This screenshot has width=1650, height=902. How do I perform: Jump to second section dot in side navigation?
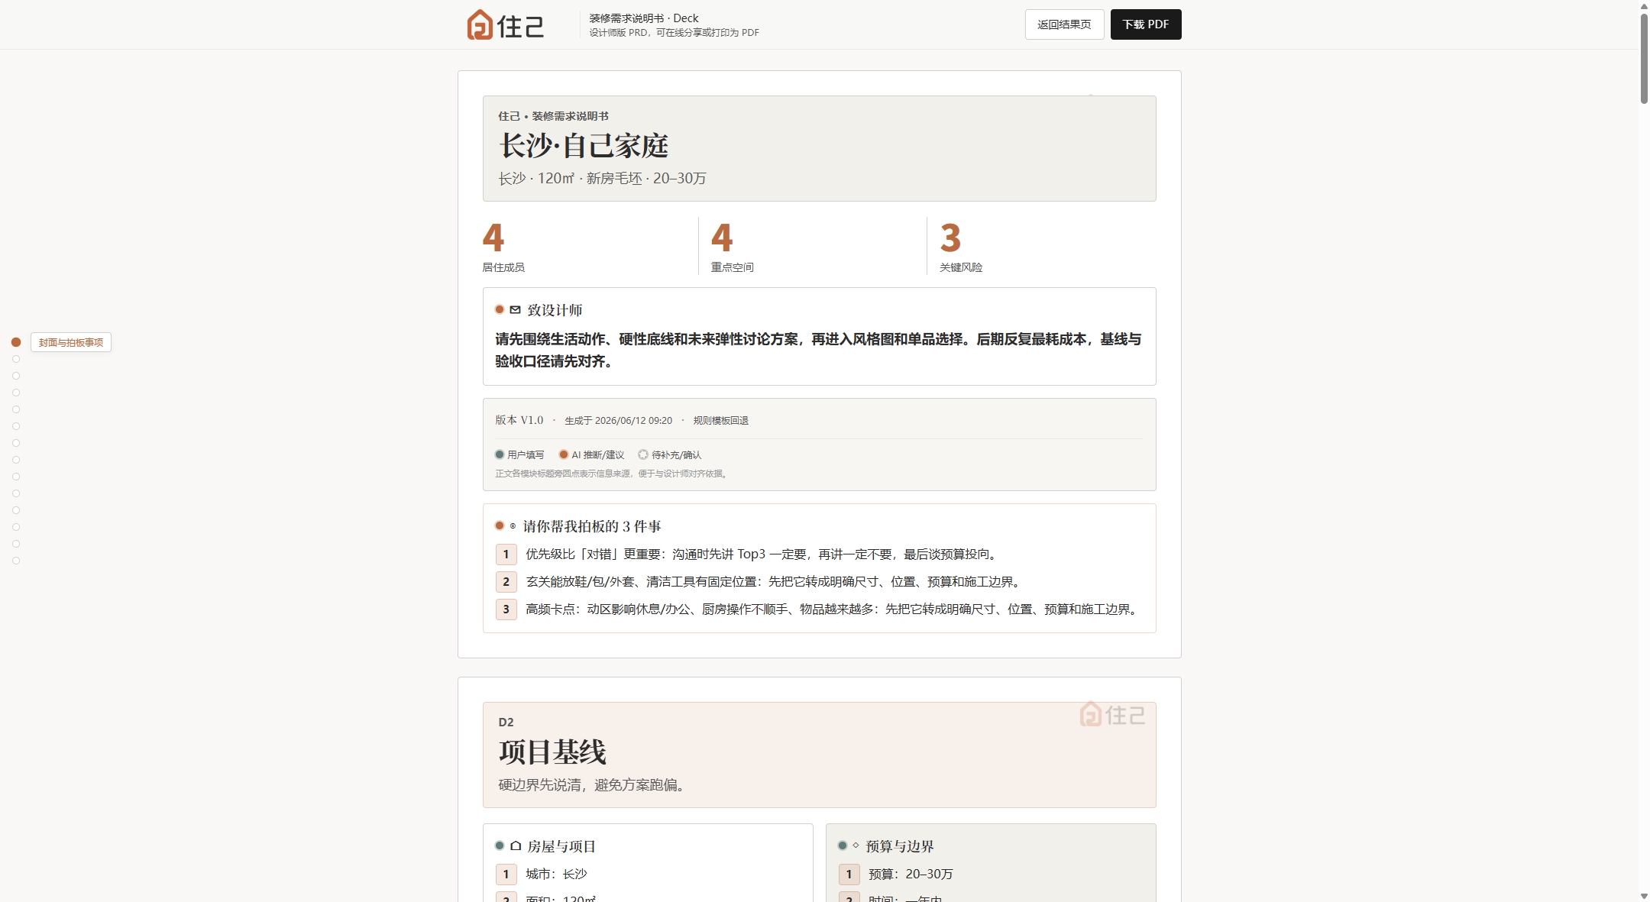point(16,359)
